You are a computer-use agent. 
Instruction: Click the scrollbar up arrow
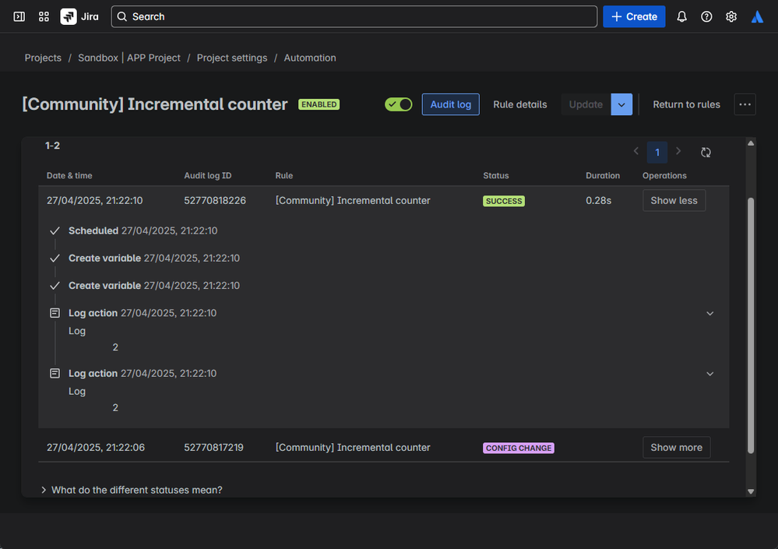[751, 143]
